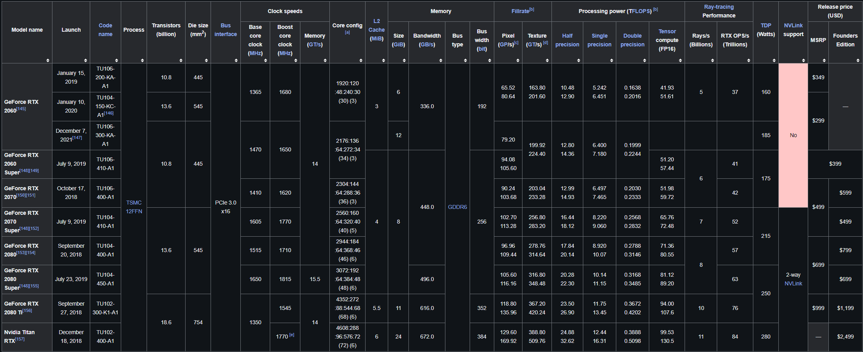Open the Fillrate header link
Viewport: 863px width, 352px height.
(520, 11)
